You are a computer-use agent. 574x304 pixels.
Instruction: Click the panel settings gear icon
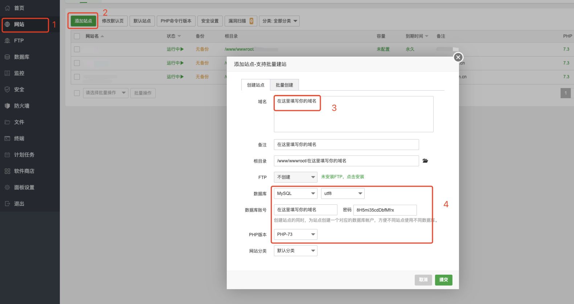pos(7,187)
